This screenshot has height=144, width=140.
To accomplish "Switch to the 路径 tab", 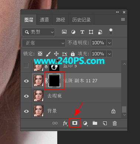I will click(x=61, y=20).
